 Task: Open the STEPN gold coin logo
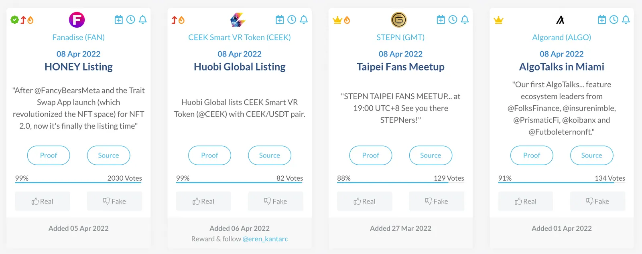pos(399,20)
